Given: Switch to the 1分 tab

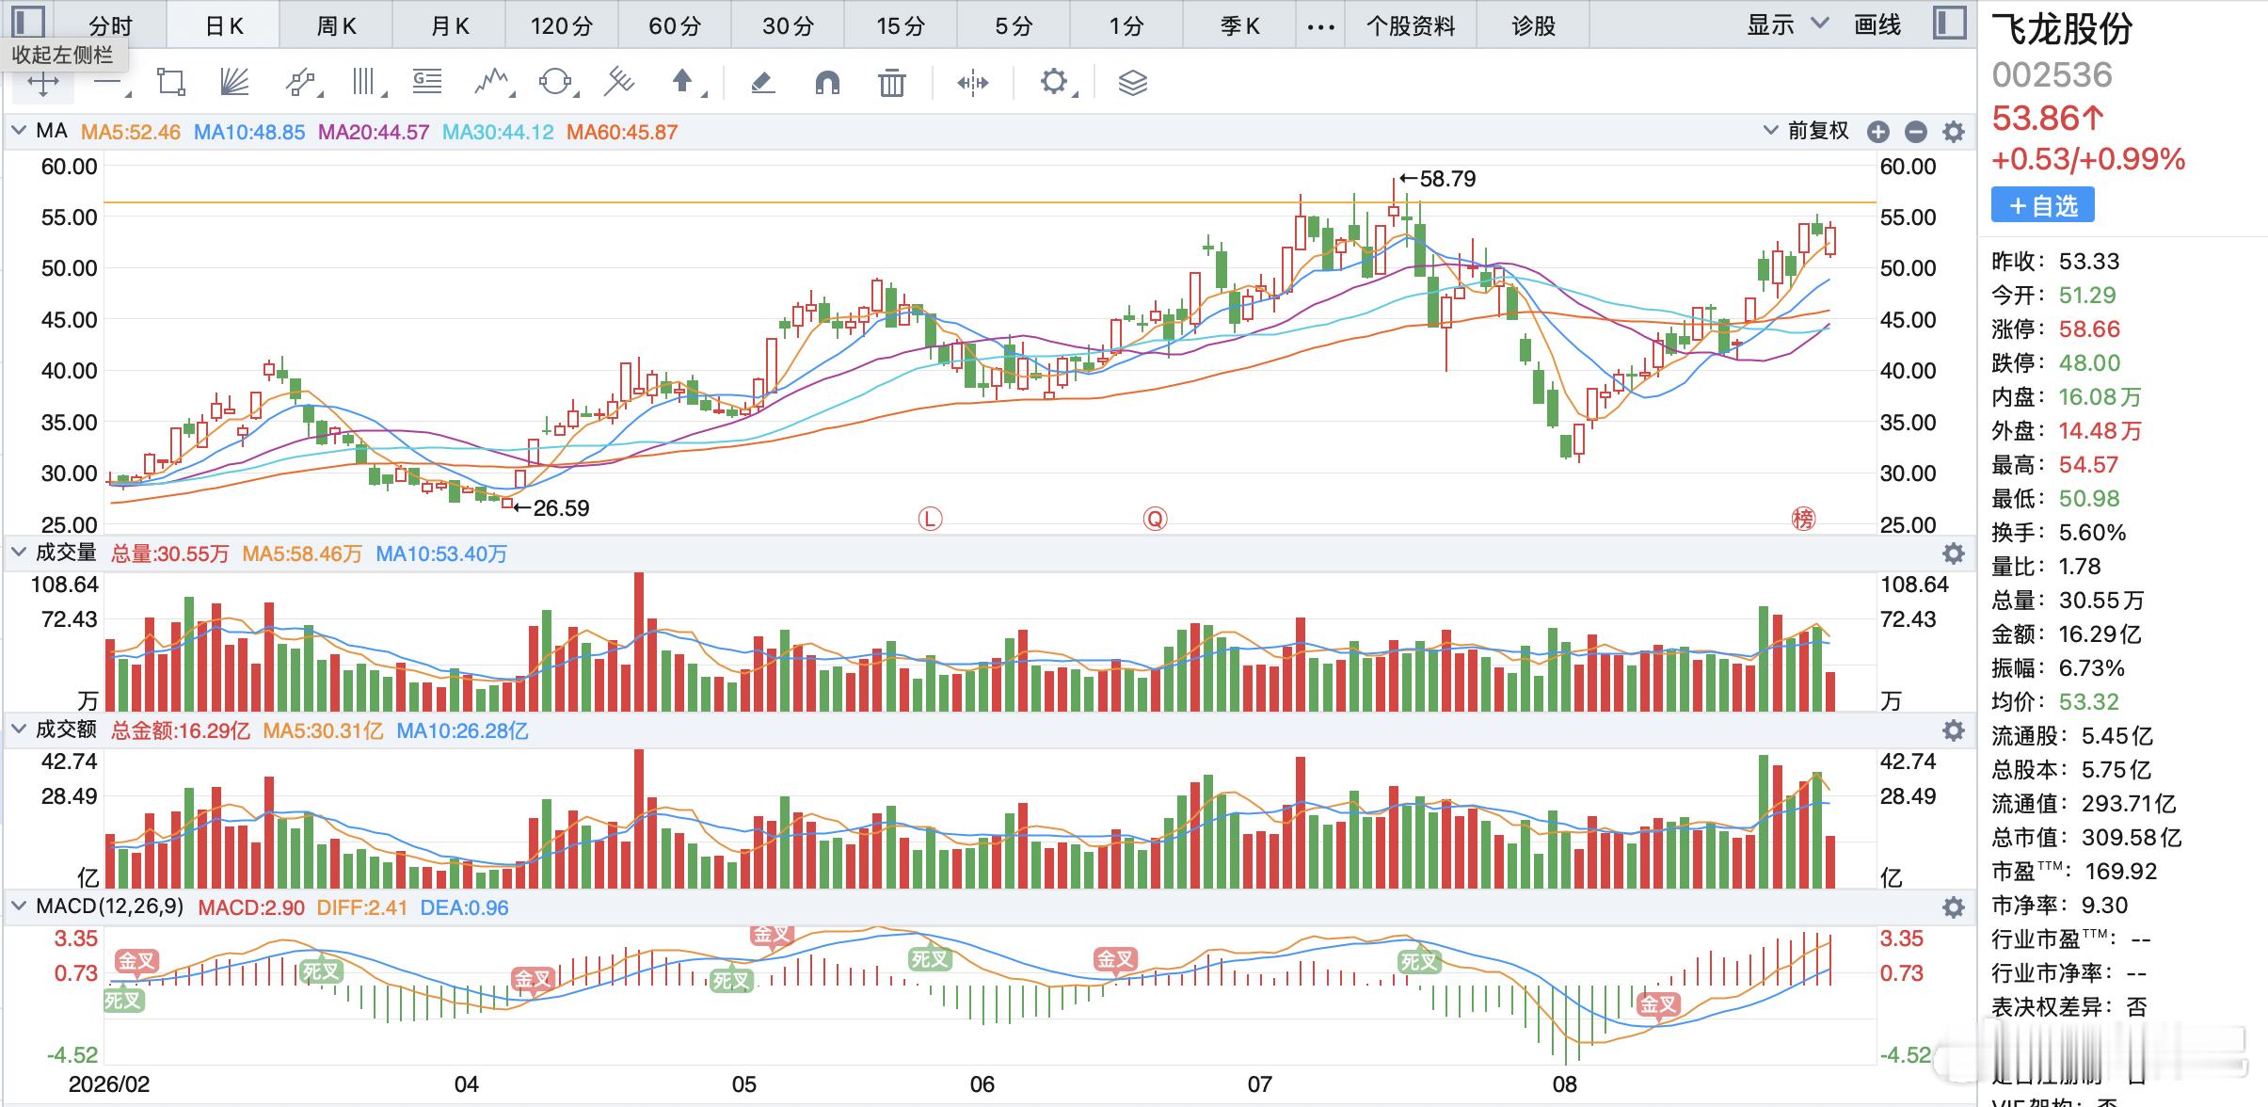Looking at the screenshot, I should (x=1127, y=26).
